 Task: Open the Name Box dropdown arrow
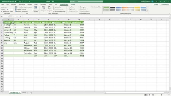point(9,16)
